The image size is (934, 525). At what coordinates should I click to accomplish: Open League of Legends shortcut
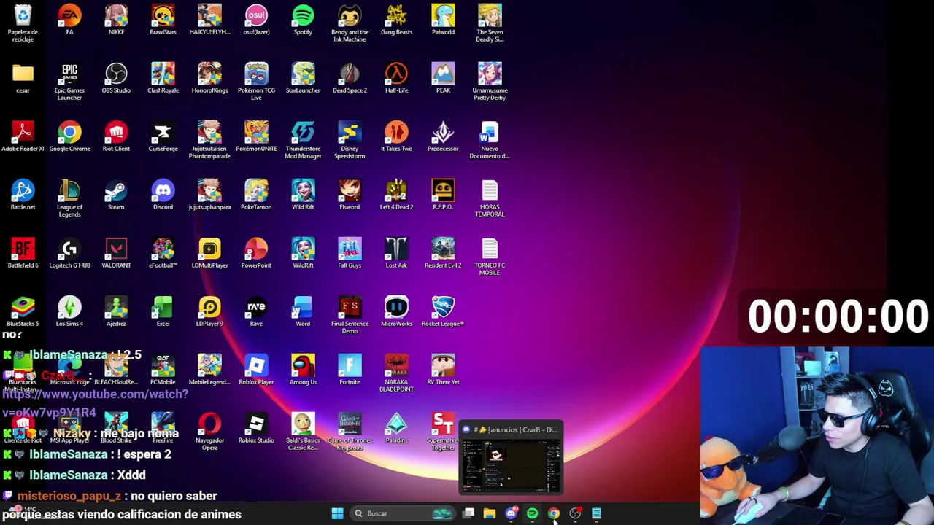click(x=69, y=198)
